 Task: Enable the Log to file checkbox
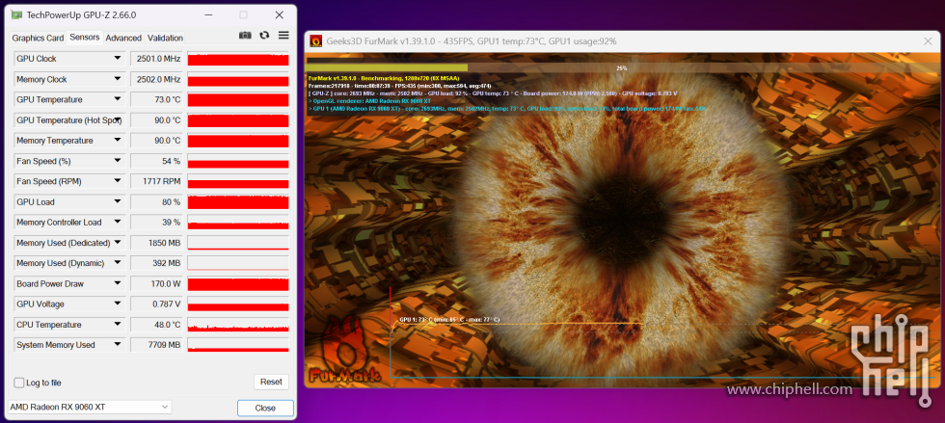pyautogui.click(x=19, y=383)
